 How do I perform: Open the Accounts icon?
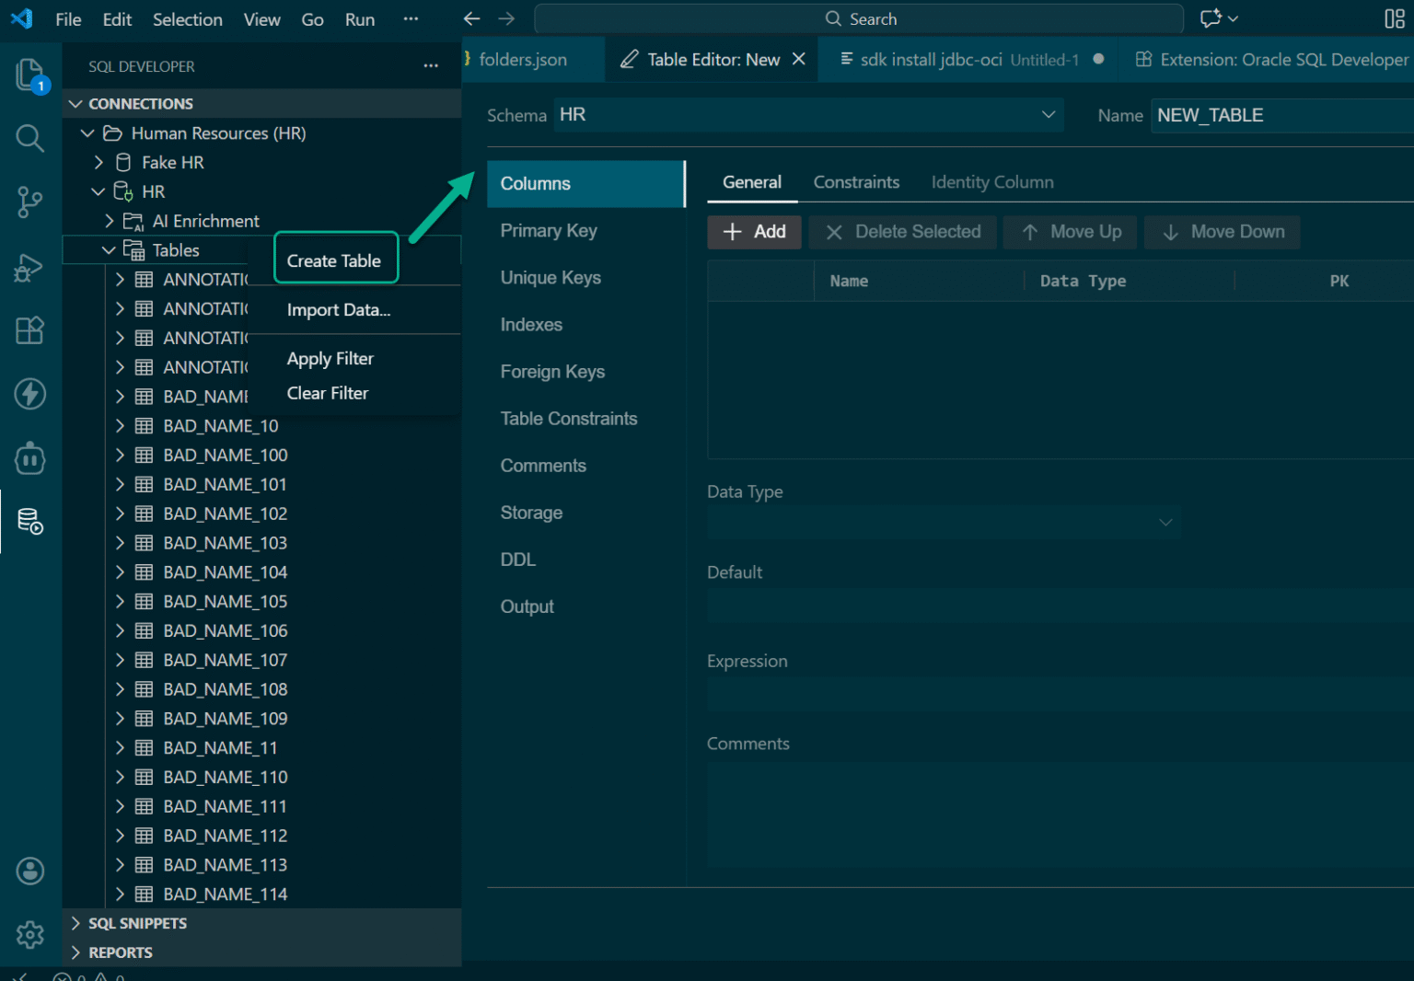[x=29, y=871]
